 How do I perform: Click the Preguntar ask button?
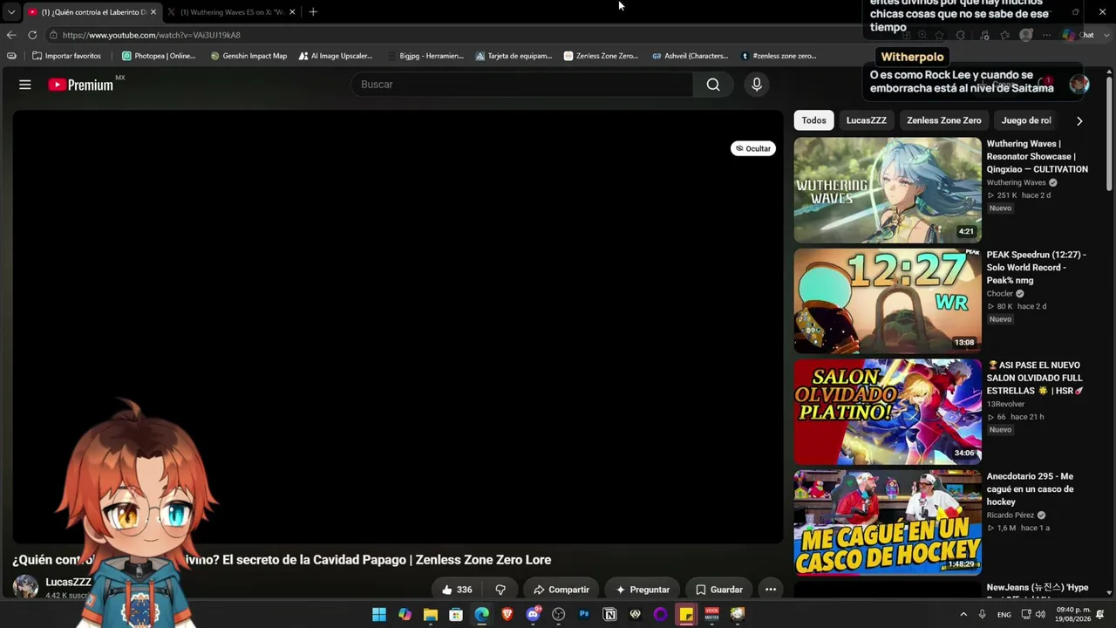pyautogui.click(x=643, y=590)
